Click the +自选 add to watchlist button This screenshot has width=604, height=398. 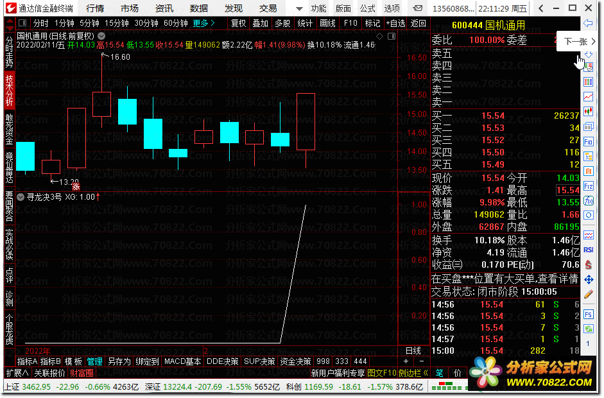(395, 24)
